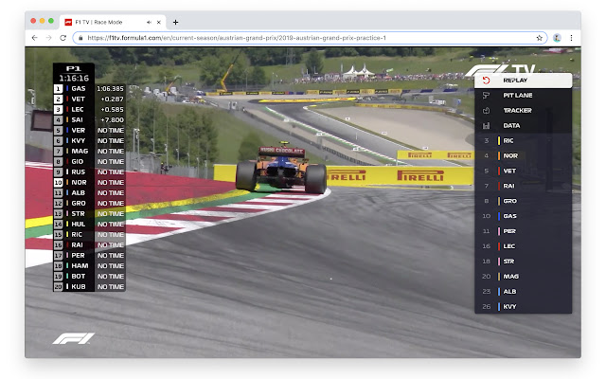Pick PER onboard camera number 11
606x379 pixels.
pos(524,231)
